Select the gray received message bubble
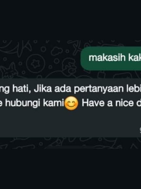The width and height of the screenshot is (141, 189). click(x=70, y=108)
